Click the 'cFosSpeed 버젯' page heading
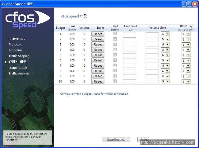Viewport: 199px width, 148px height. click(x=74, y=16)
